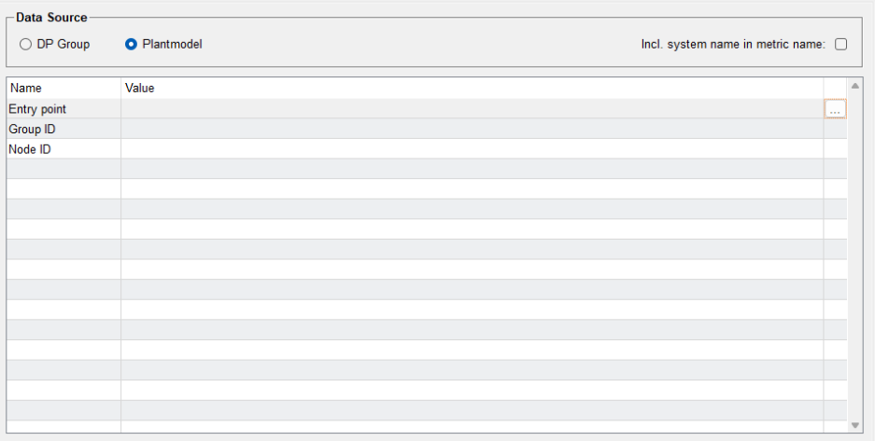Click the table scrollbar down arrow
Viewport: 875px width, 441px height.
[855, 425]
